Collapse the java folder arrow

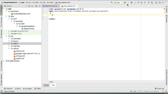(x=6, y=16)
